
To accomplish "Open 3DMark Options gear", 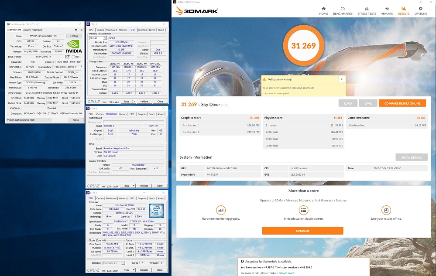I will (x=421, y=10).
